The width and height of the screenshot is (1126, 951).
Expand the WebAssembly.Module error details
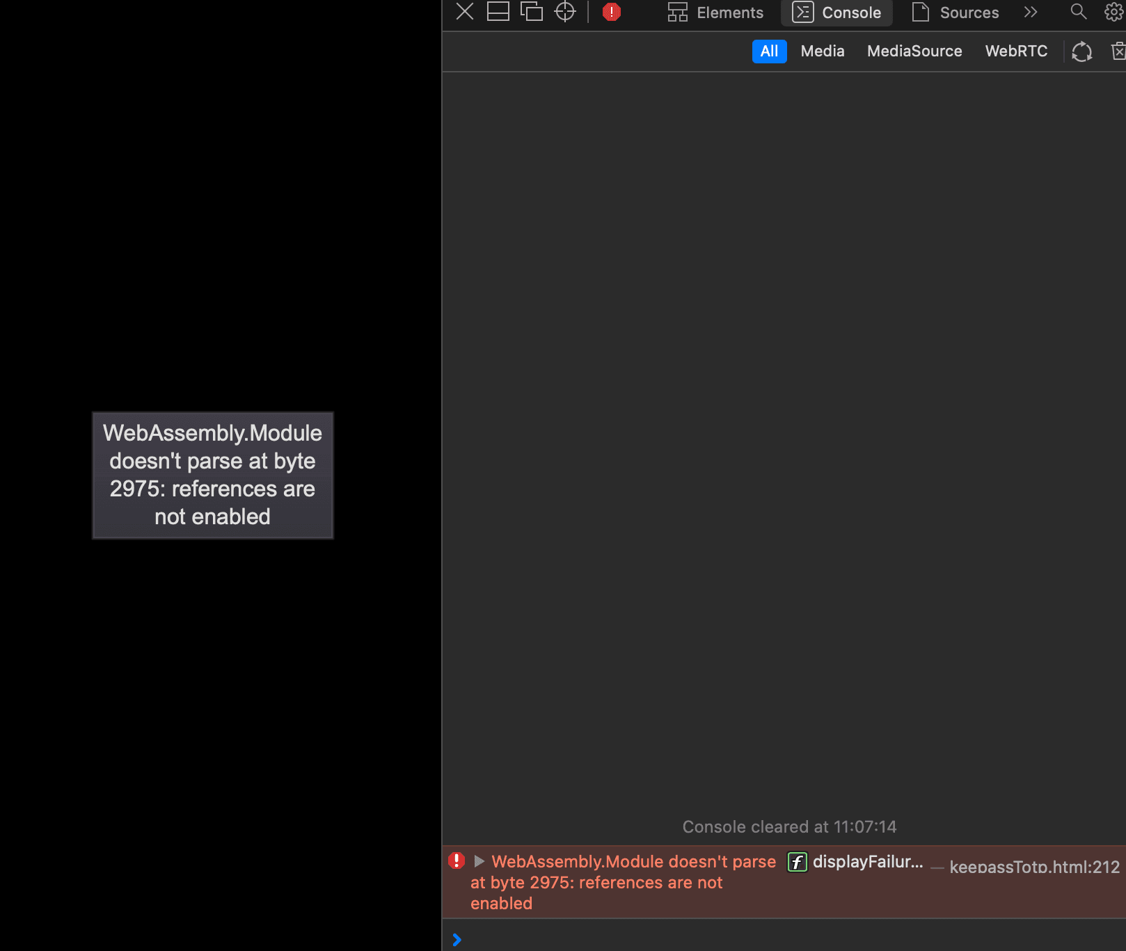point(478,861)
